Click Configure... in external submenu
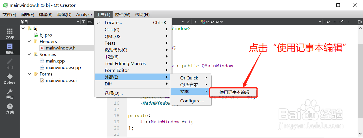Screen dimensions: 363x138 [190, 101]
